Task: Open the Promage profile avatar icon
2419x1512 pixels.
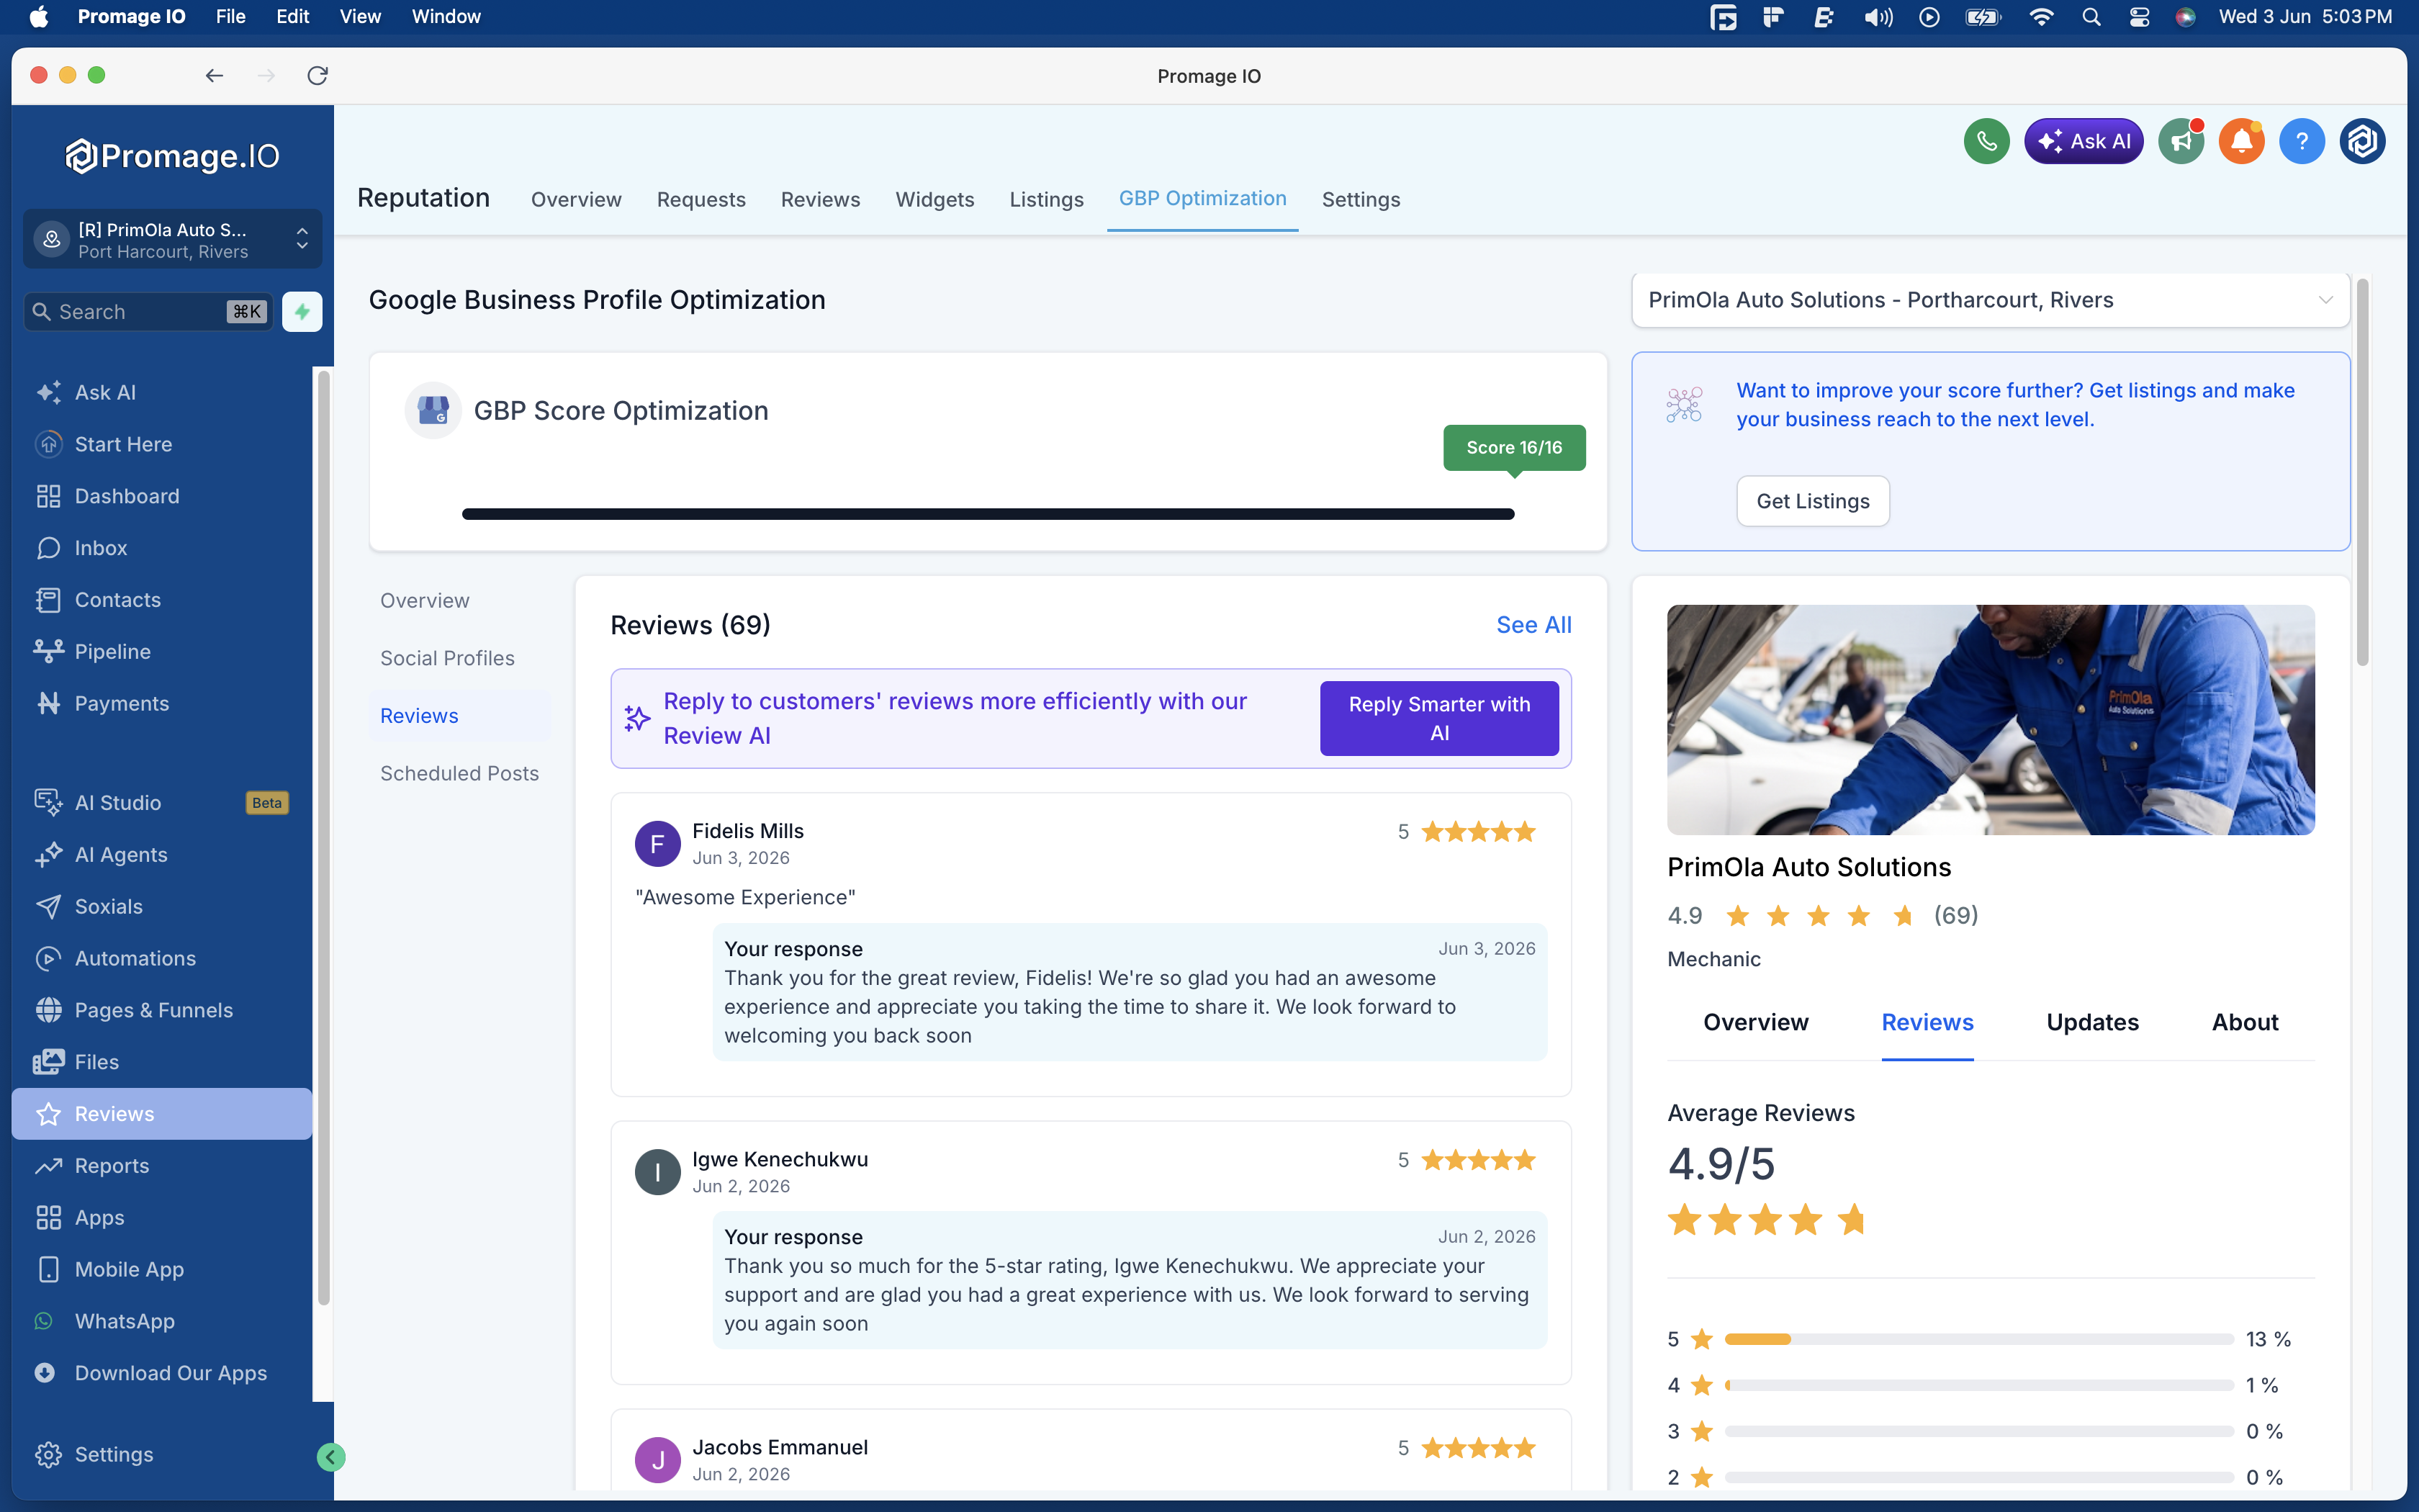Action: point(2362,141)
